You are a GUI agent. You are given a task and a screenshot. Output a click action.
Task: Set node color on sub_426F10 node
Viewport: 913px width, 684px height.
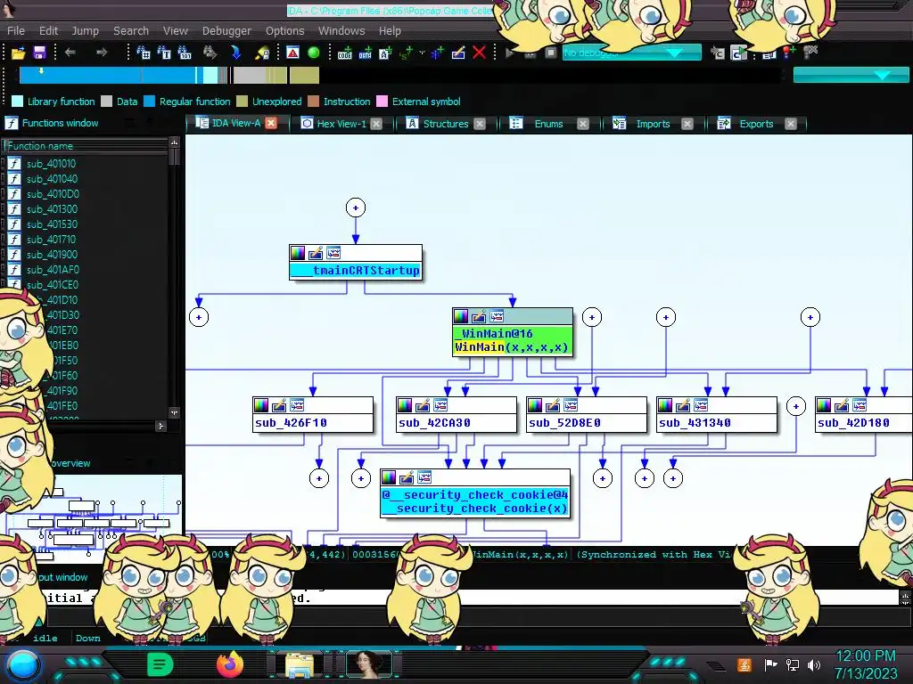(x=261, y=405)
